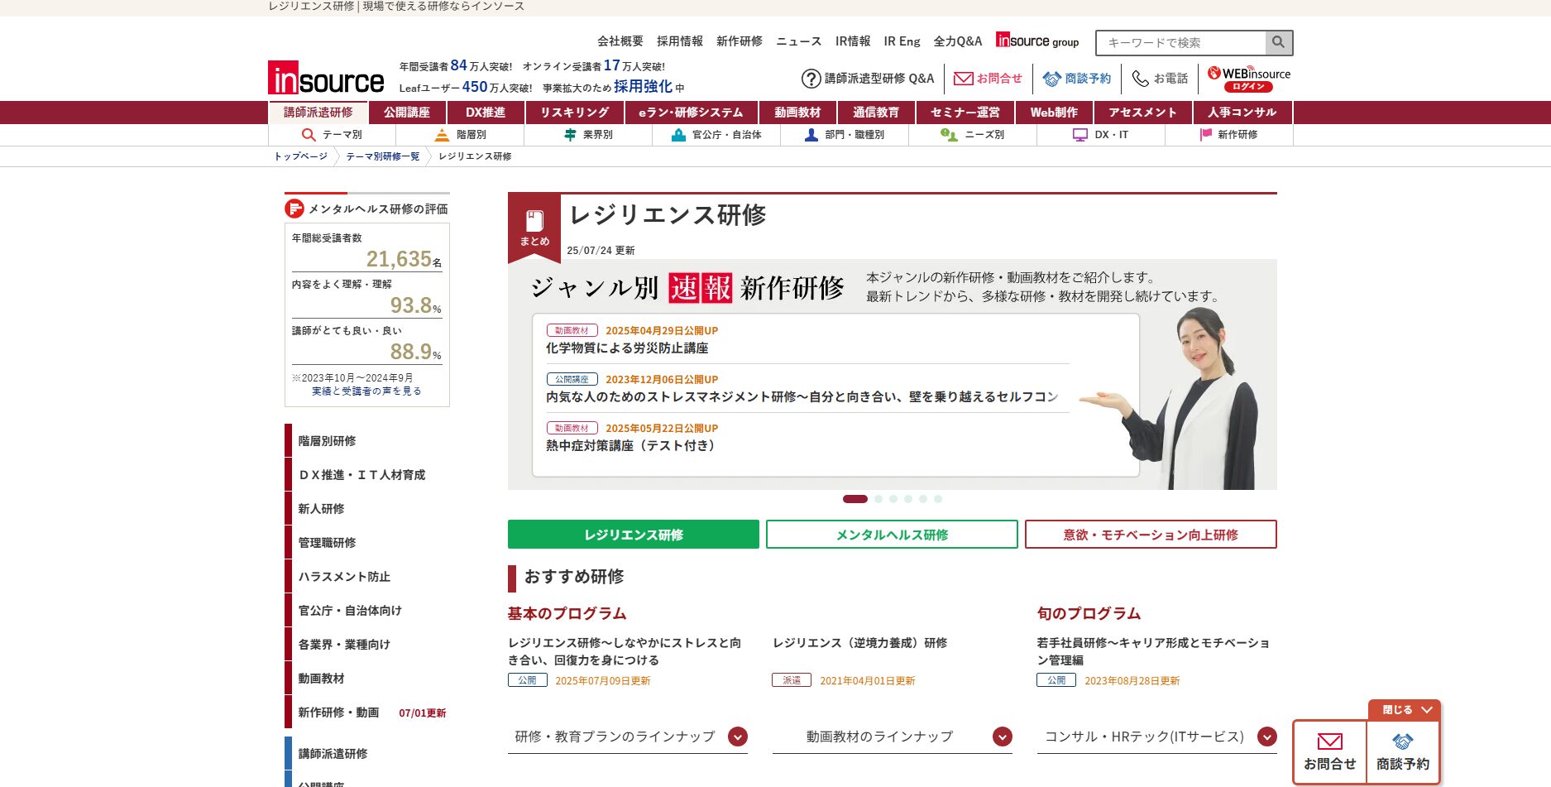
Task: Open sidebar 新作研修・動画 item
Action: pyautogui.click(x=338, y=713)
